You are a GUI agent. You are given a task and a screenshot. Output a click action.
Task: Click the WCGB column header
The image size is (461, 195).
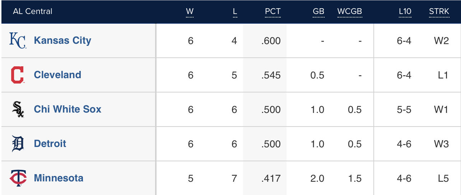[349, 11]
